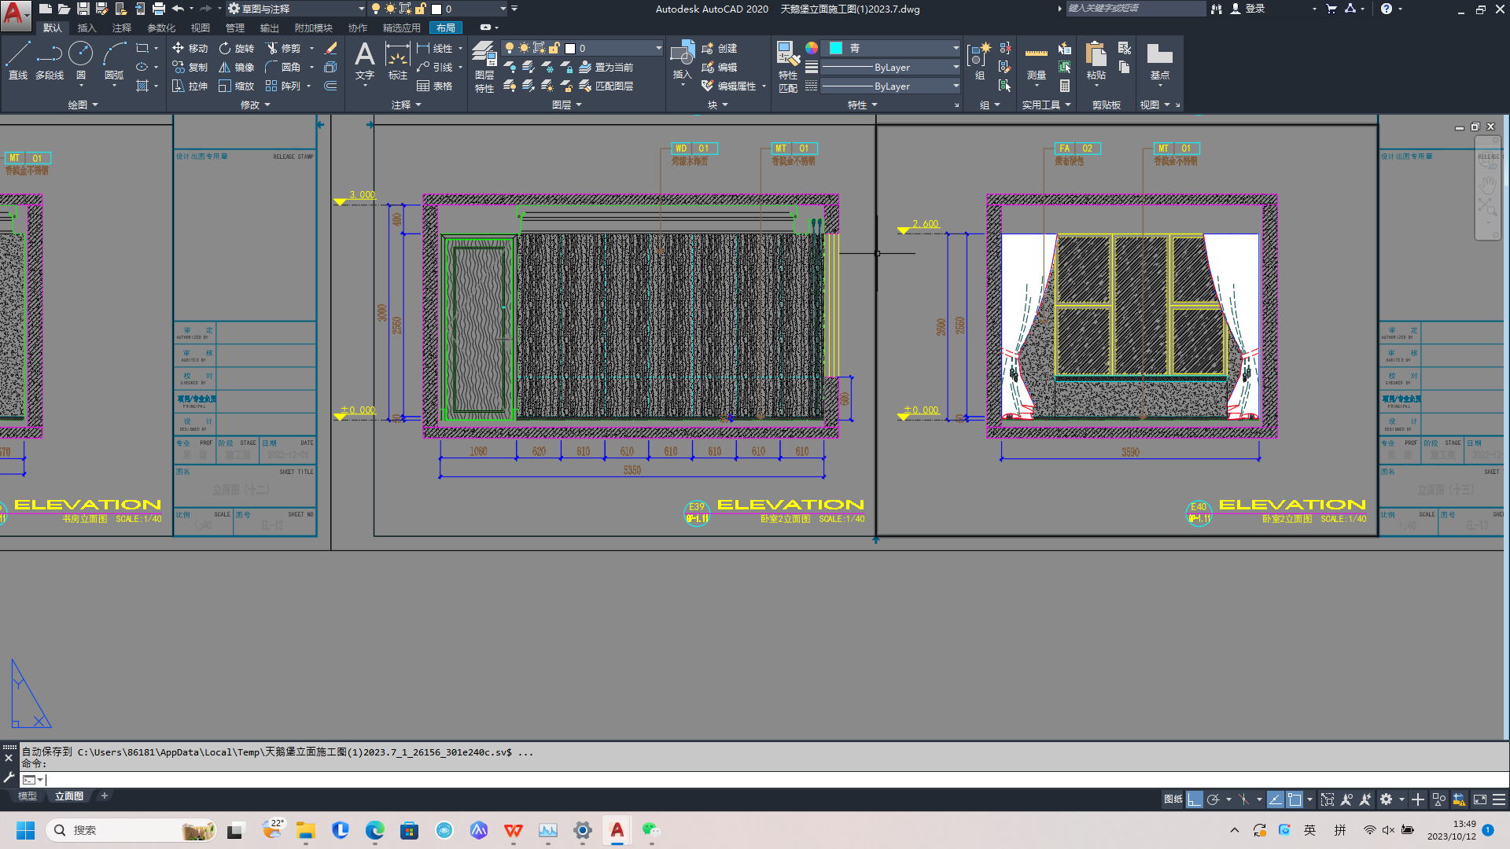This screenshot has width=1510, height=849.
Task: Click the Insert block (插入) icon
Action: click(682, 61)
